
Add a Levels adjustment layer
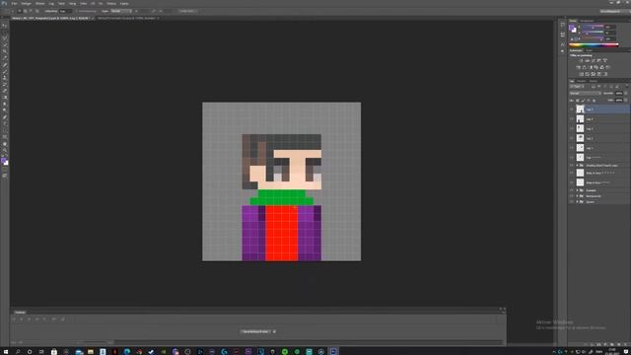click(x=588, y=60)
